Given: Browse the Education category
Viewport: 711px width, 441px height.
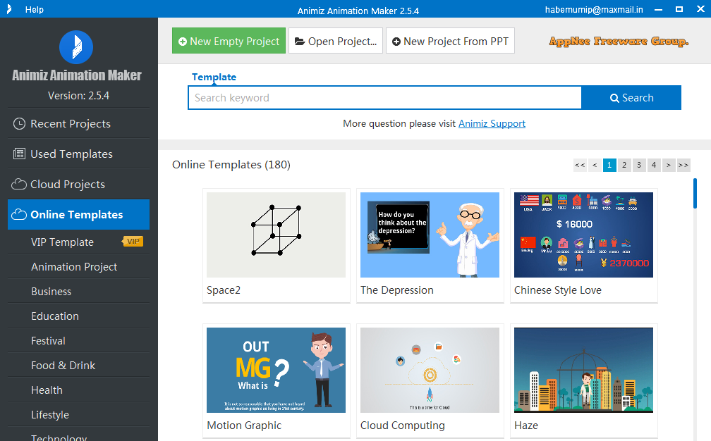Looking at the screenshot, I should coord(78,316).
